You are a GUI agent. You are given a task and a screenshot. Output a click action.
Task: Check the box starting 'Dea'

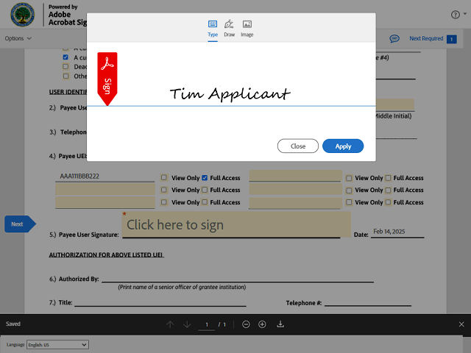point(65,66)
